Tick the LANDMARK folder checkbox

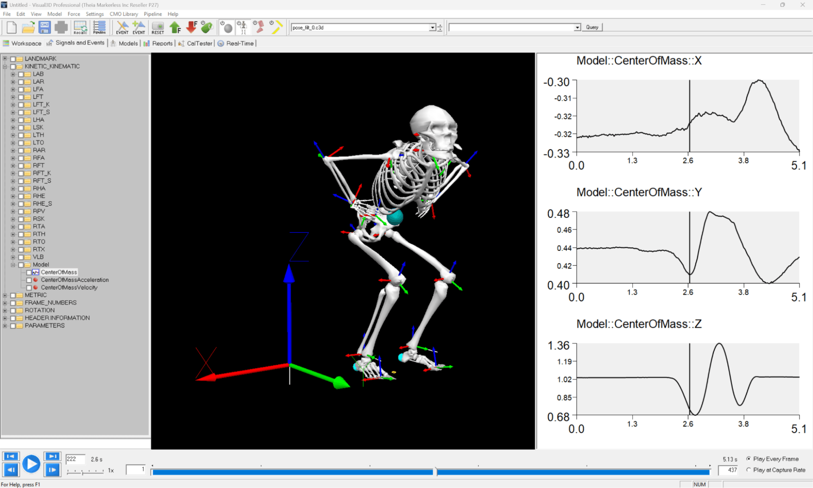[x=13, y=59]
